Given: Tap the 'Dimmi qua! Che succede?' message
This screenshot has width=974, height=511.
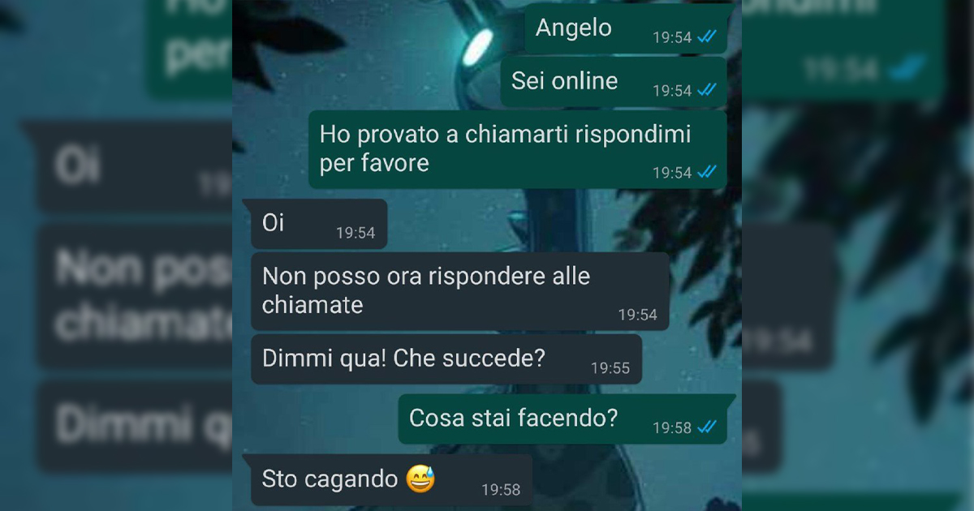Looking at the screenshot, I should click(x=446, y=359).
